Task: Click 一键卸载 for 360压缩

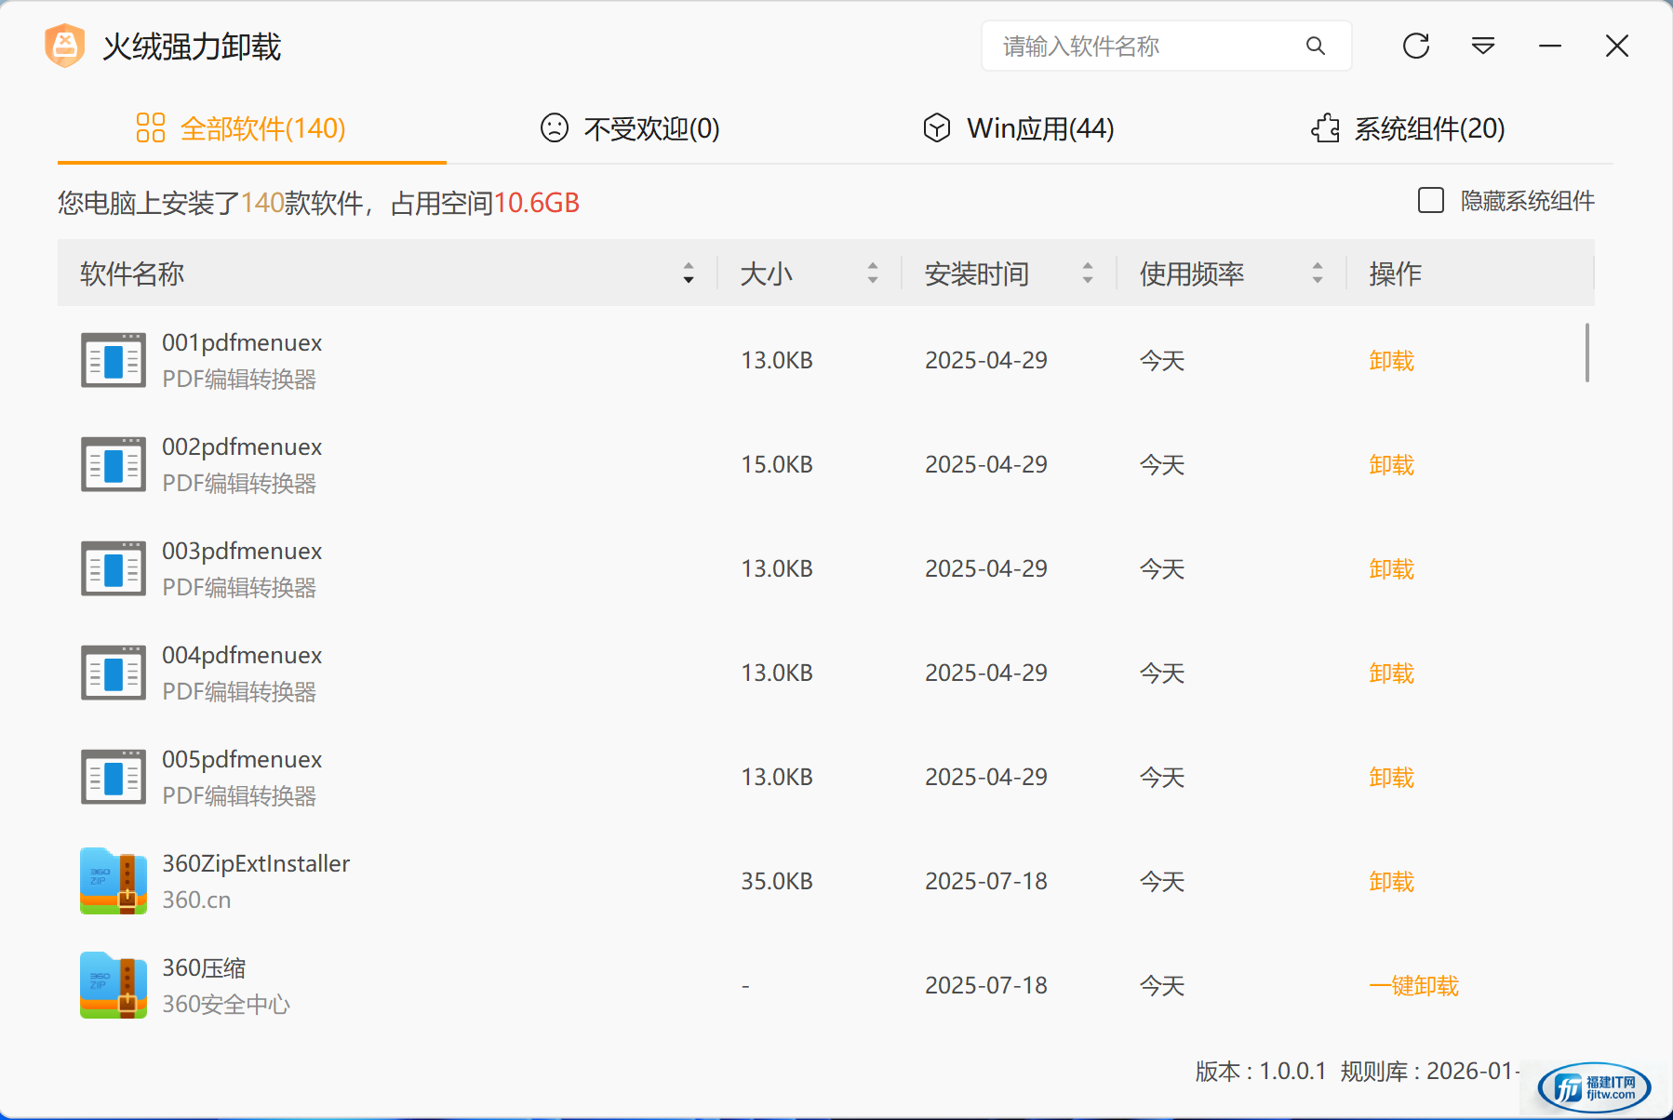Action: (x=1413, y=985)
